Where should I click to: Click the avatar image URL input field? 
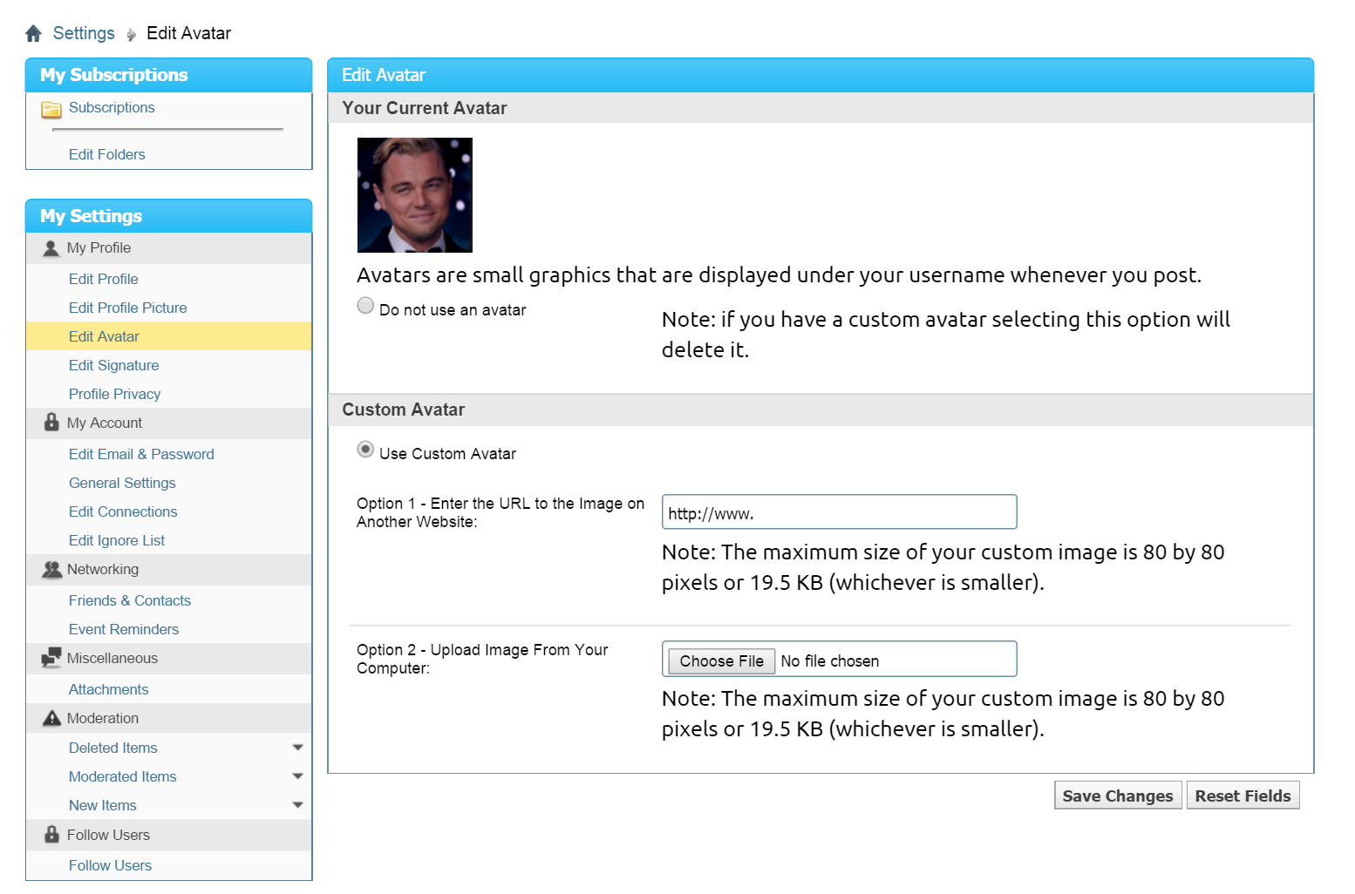click(839, 512)
